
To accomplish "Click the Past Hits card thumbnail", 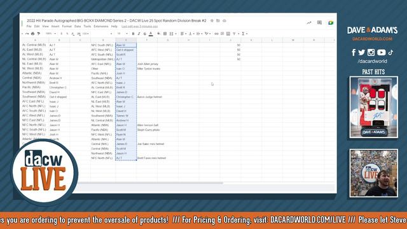I will [x=373, y=107].
